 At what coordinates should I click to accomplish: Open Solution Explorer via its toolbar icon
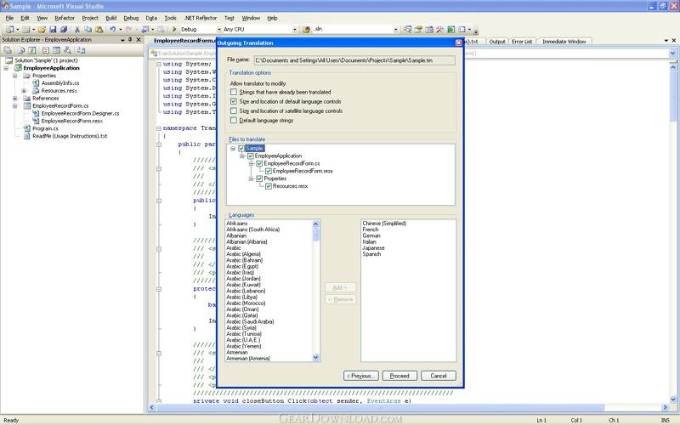point(407,29)
